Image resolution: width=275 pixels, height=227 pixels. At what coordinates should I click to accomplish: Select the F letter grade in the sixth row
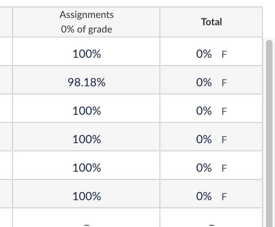tap(223, 197)
